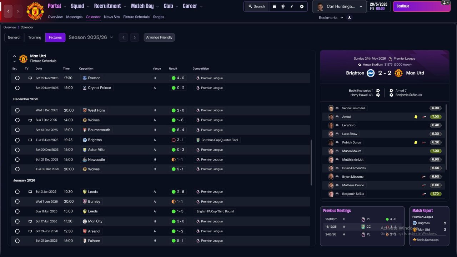Select the Burnley fixture radio button

pos(17,202)
